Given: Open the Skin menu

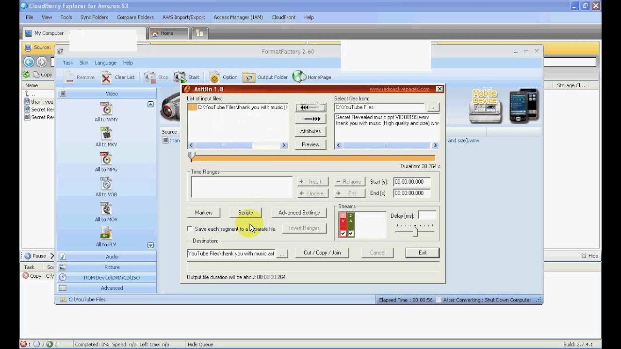Looking at the screenshot, I should 84,63.
